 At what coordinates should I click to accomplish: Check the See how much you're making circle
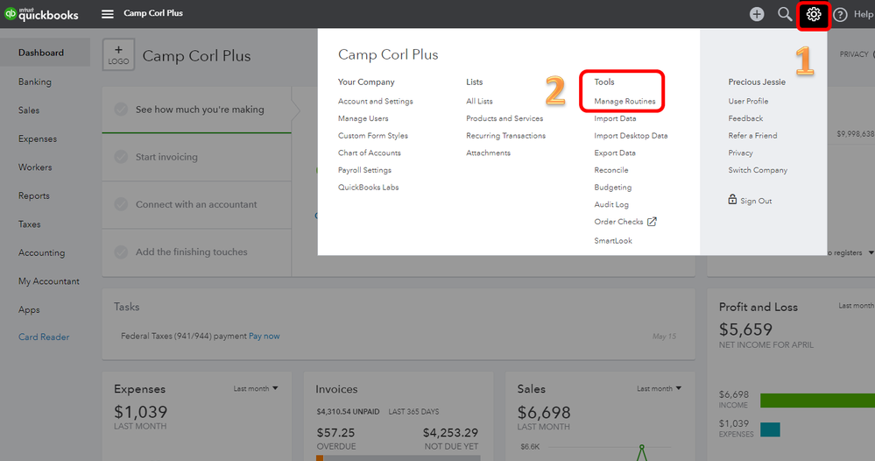pyautogui.click(x=121, y=110)
